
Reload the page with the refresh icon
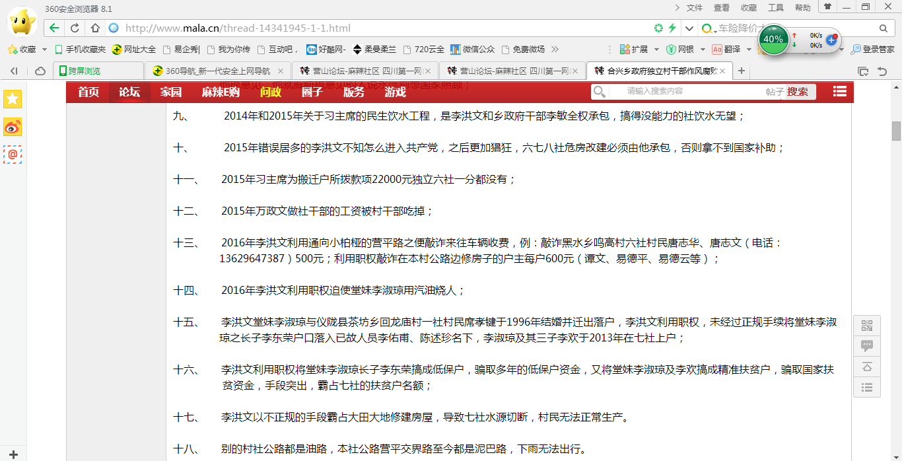pos(75,28)
